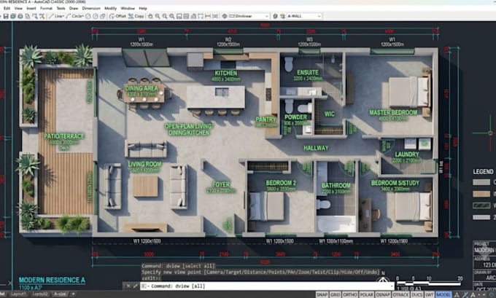Screen dimensions: 496x298
Task: Click the layer properties manager icon
Action: click(275, 16)
